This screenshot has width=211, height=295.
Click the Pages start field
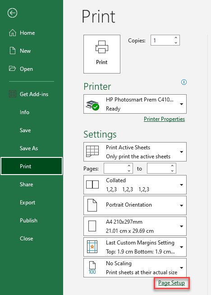(118, 168)
